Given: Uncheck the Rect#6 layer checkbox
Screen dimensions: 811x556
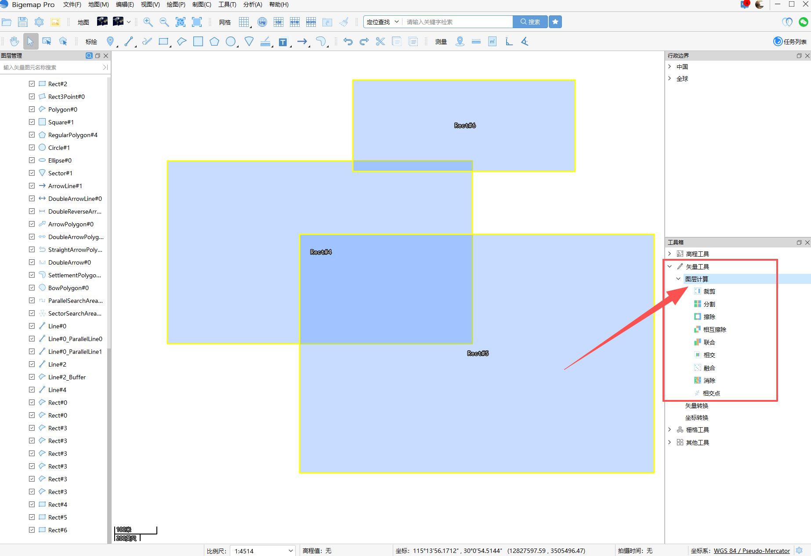Looking at the screenshot, I should [x=32, y=530].
